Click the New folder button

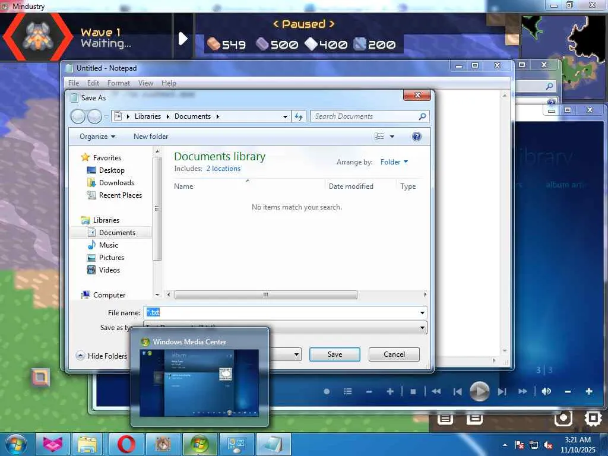tap(151, 137)
